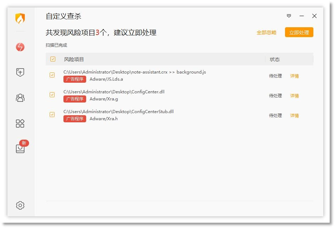Screen dimensions: 335x228
Task: Select the virus scan lightning icon
Action: click(20, 46)
